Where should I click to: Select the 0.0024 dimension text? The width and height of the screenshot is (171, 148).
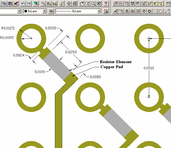(19, 55)
